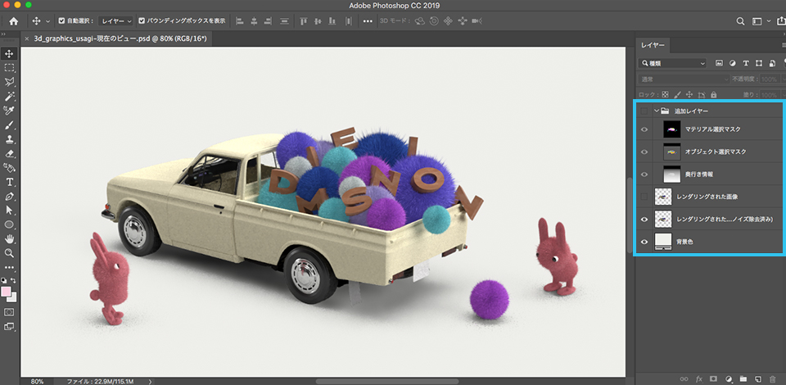Viewport: 786px width, 385px height.
Task: Click the pink foreground color swatch
Action: [x=7, y=292]
